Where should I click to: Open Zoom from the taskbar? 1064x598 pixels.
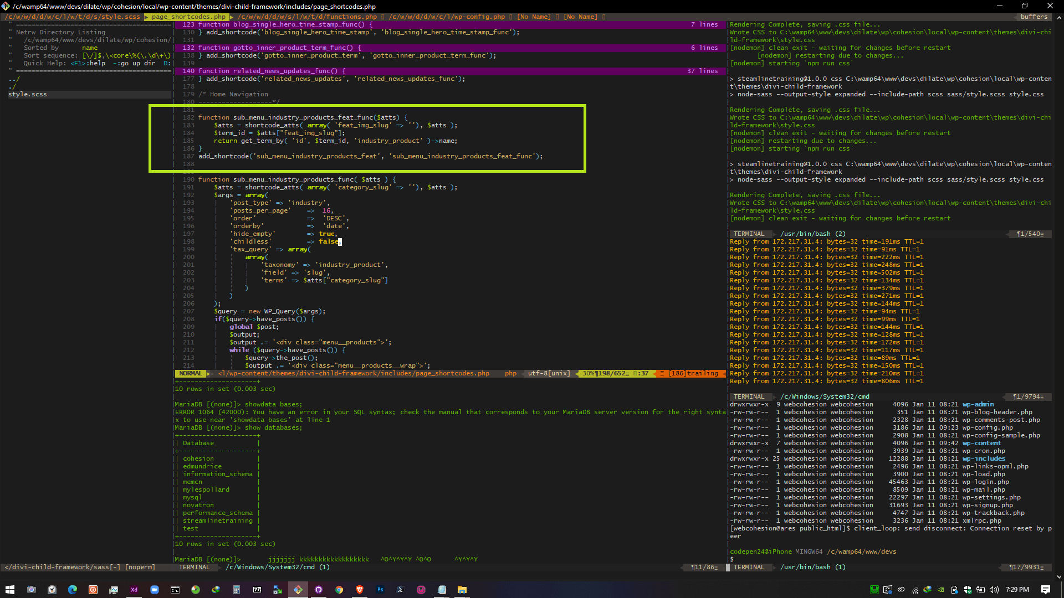(x=155, y=590)
